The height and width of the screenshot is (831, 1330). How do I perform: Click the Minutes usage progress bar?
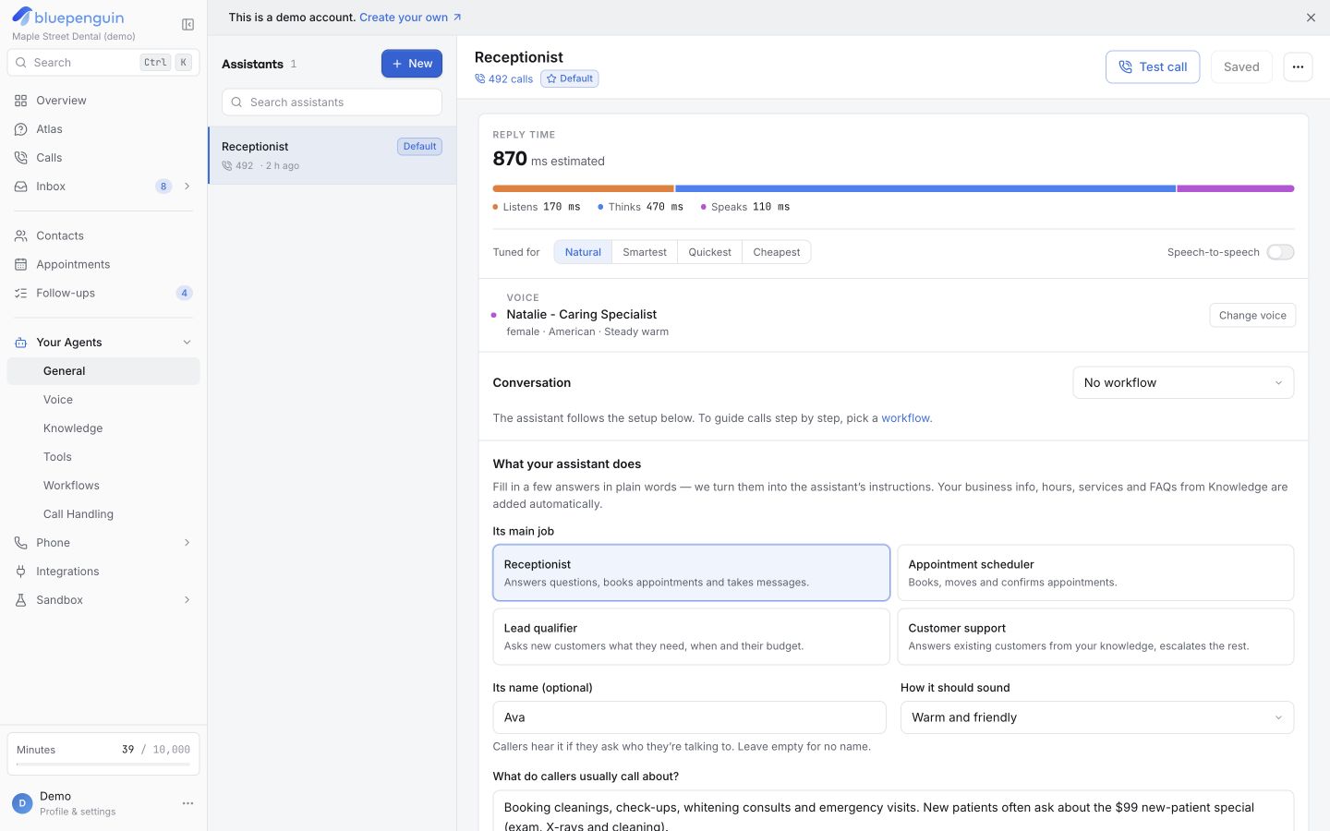click(x=103, y=765)
